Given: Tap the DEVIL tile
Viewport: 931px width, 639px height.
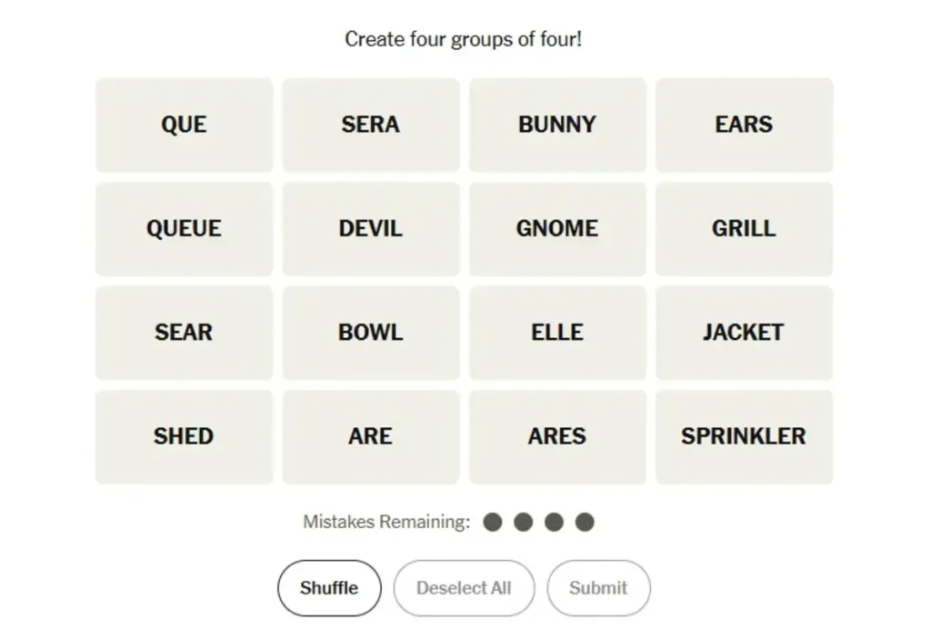Looking at the screenshot, I should click(x=370, y=228).
